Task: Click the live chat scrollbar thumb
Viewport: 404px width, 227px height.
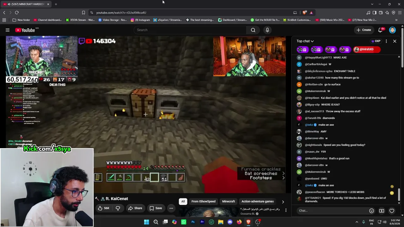Action: click(399, 195)
